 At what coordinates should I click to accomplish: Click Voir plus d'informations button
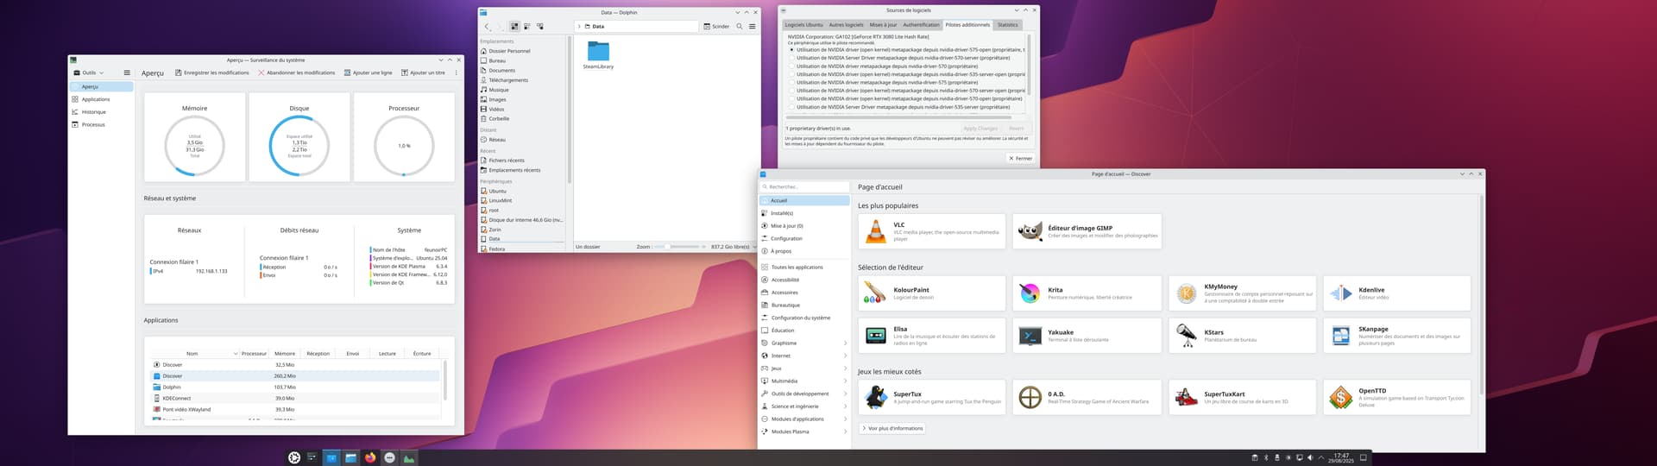pyautogui.click(x=892, y=428)
